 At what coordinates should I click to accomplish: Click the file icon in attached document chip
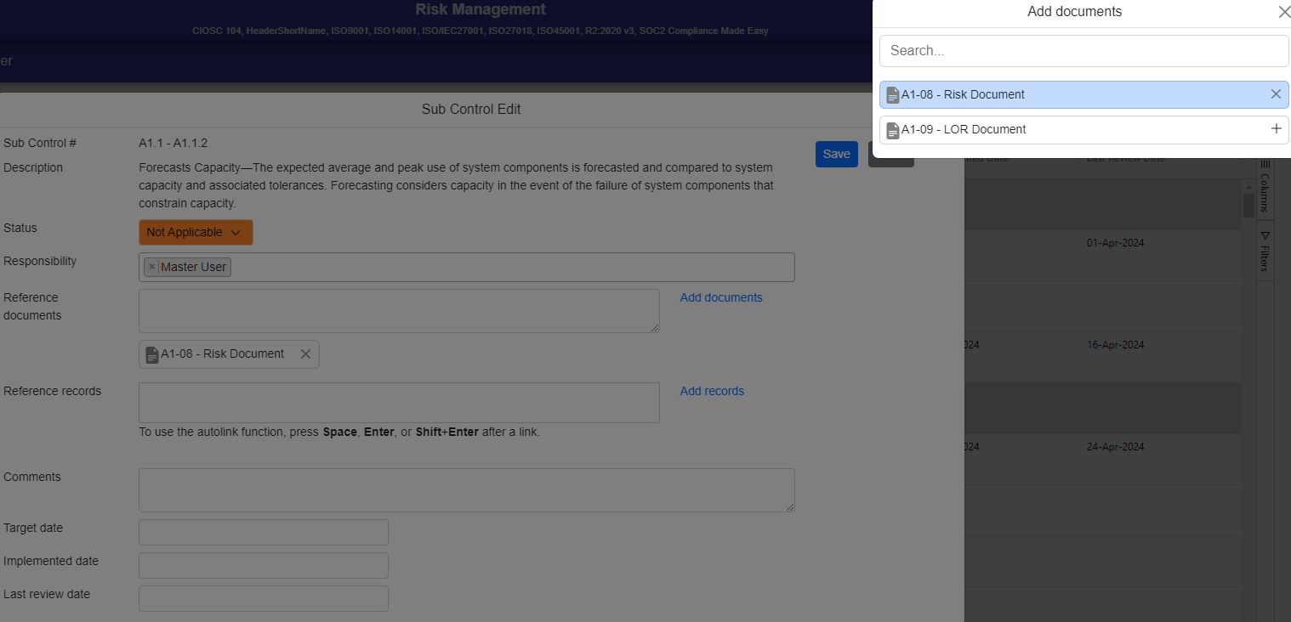pyautogui.click(x=151, y=354)
